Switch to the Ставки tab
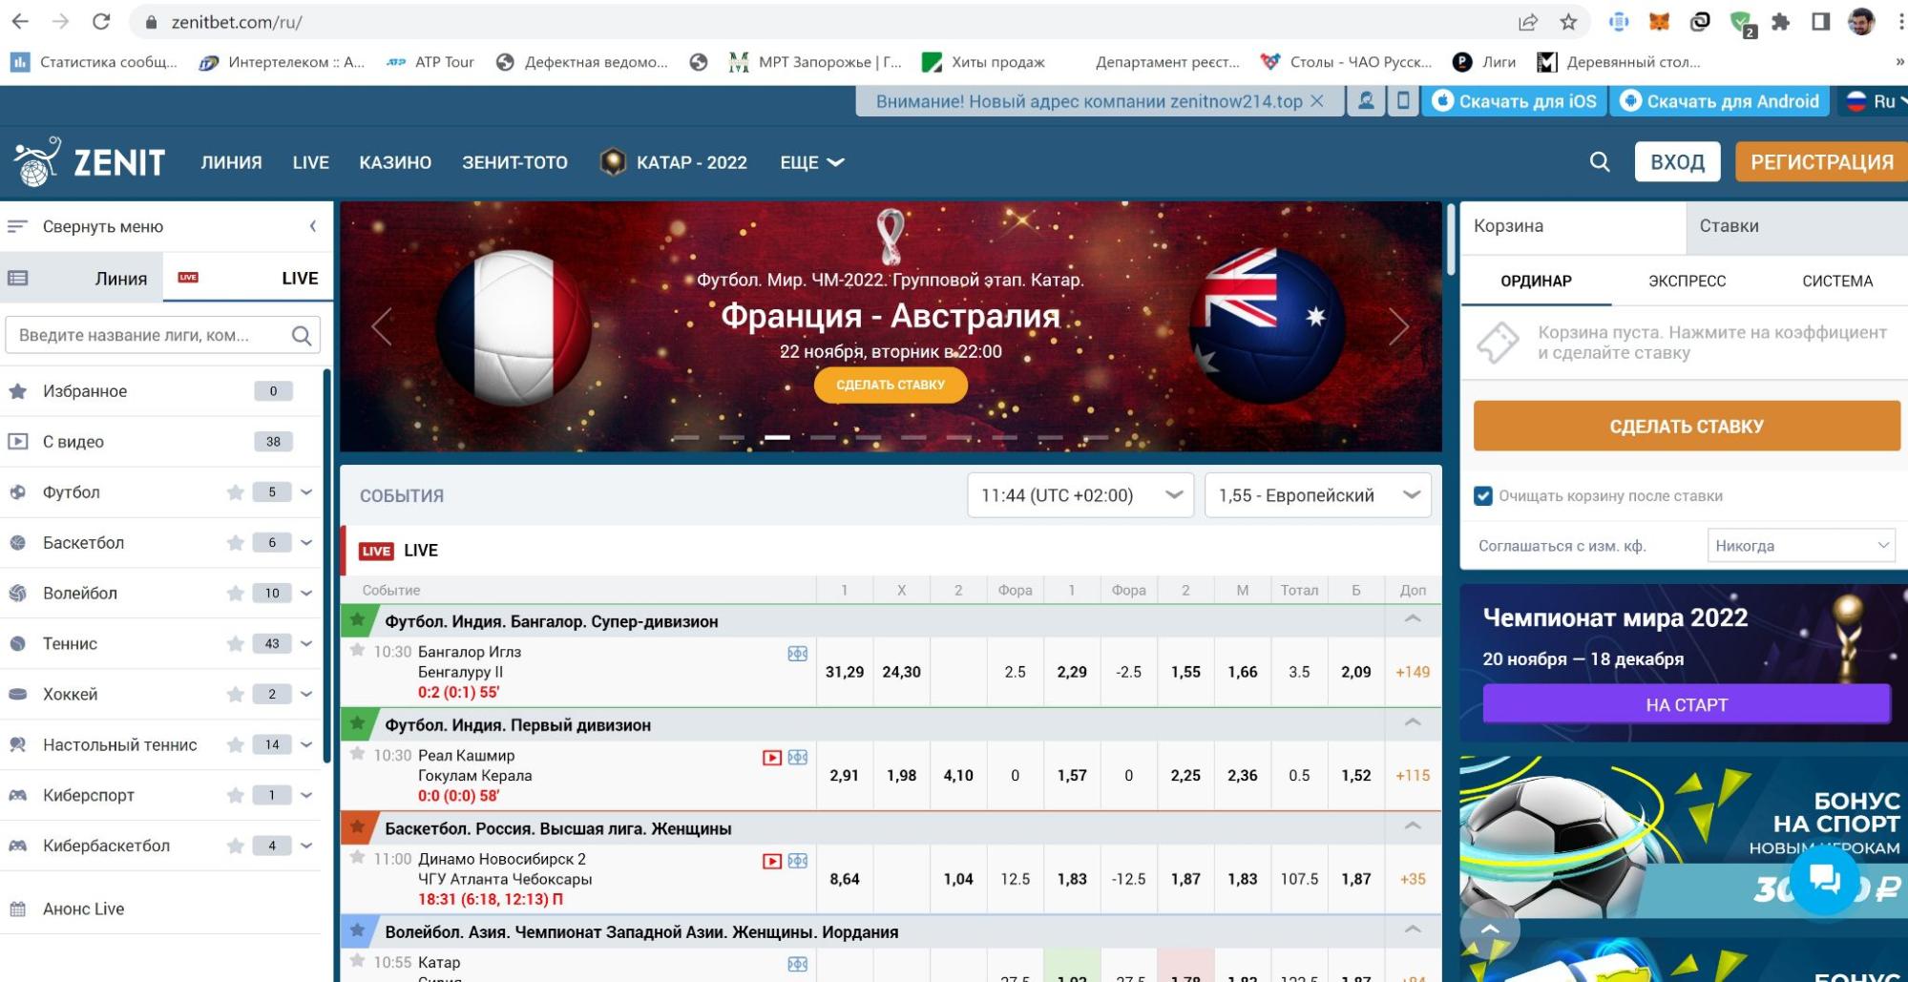This screenshot has width=1908, height=982. click(1796, 226)
